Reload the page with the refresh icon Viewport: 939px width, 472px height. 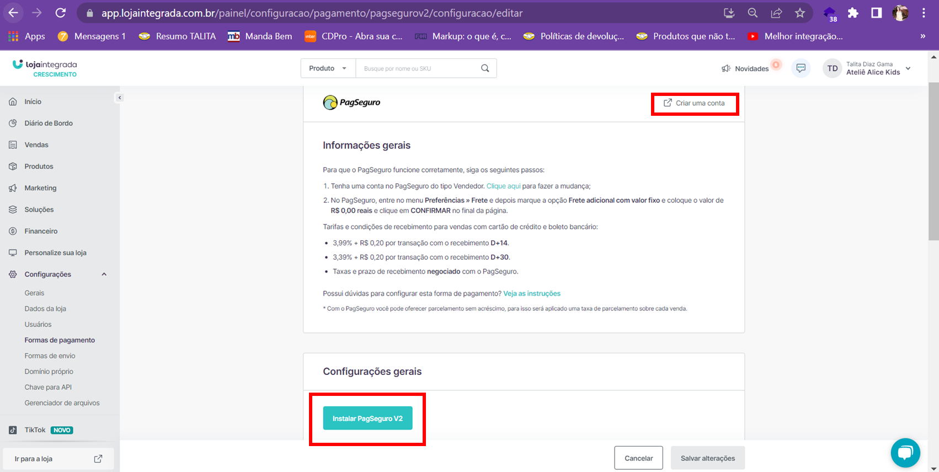click(61, 13)
